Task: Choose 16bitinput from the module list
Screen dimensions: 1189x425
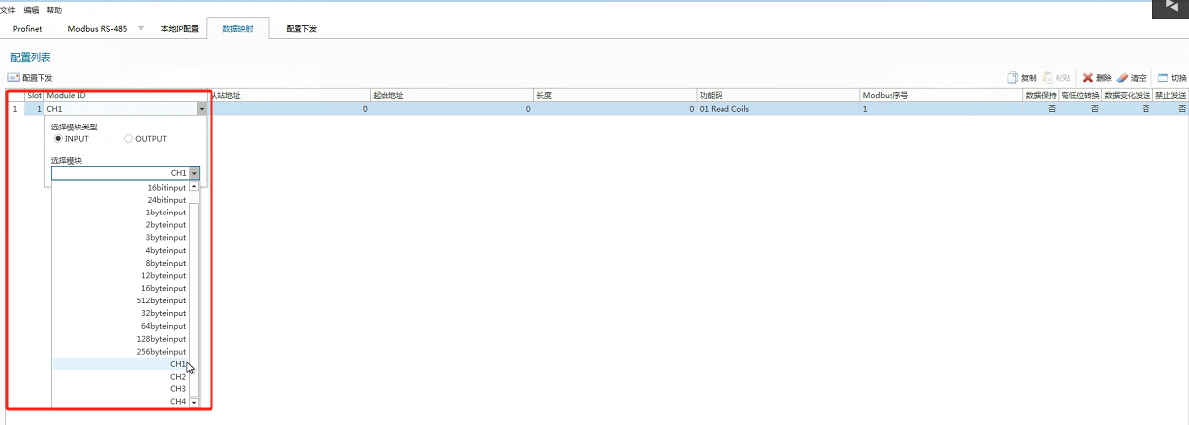Action: point(121,187)
